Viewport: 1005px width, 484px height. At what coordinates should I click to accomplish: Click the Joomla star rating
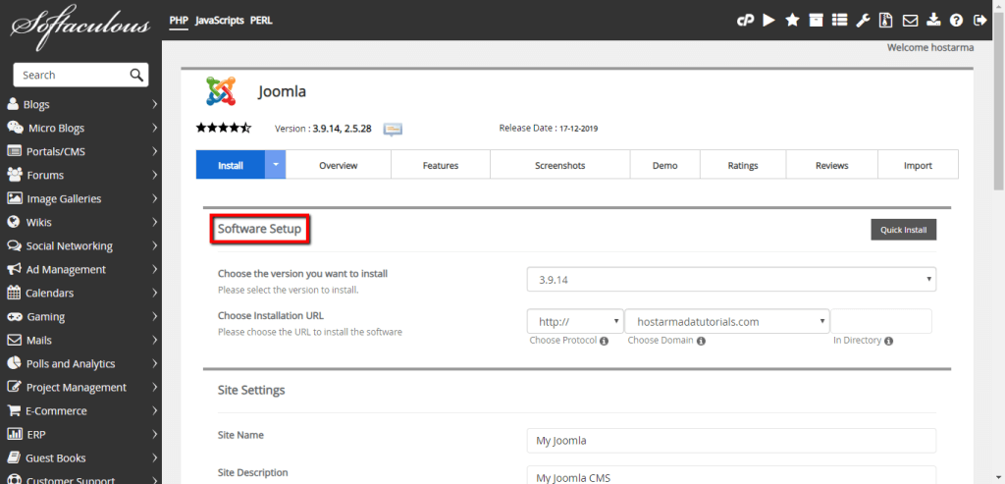[224, 128]
